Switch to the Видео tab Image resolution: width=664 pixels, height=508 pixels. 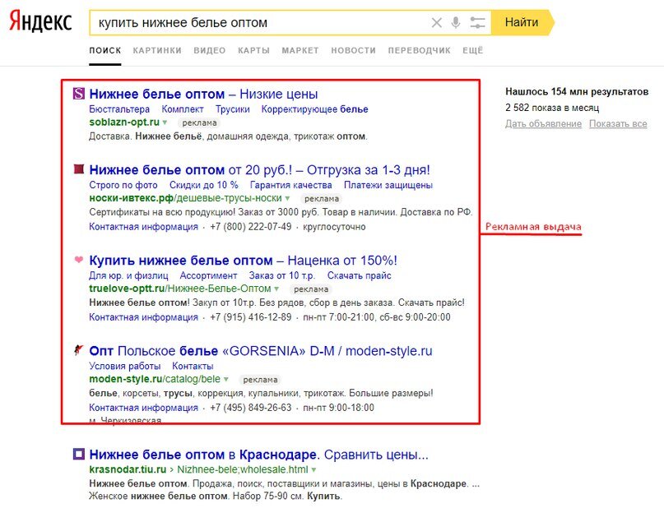[210, 50]
